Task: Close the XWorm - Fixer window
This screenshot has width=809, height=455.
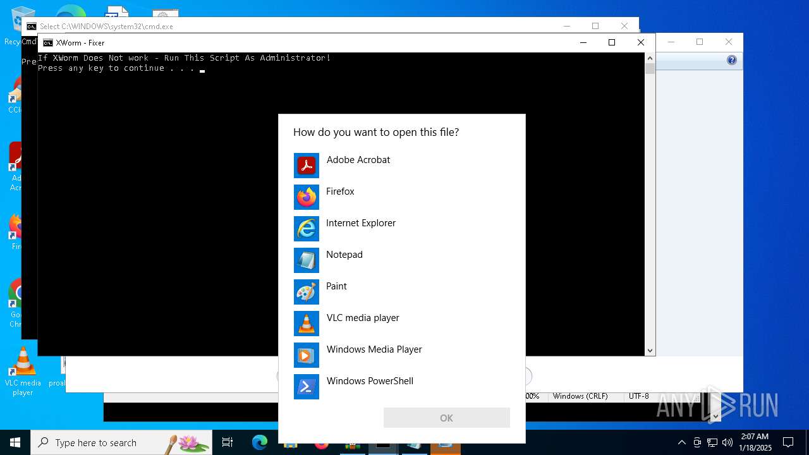Action: click(x=641, y=42)
